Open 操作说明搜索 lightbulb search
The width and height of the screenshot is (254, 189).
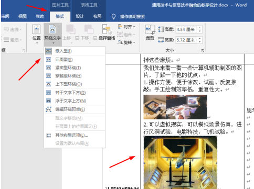128,17
